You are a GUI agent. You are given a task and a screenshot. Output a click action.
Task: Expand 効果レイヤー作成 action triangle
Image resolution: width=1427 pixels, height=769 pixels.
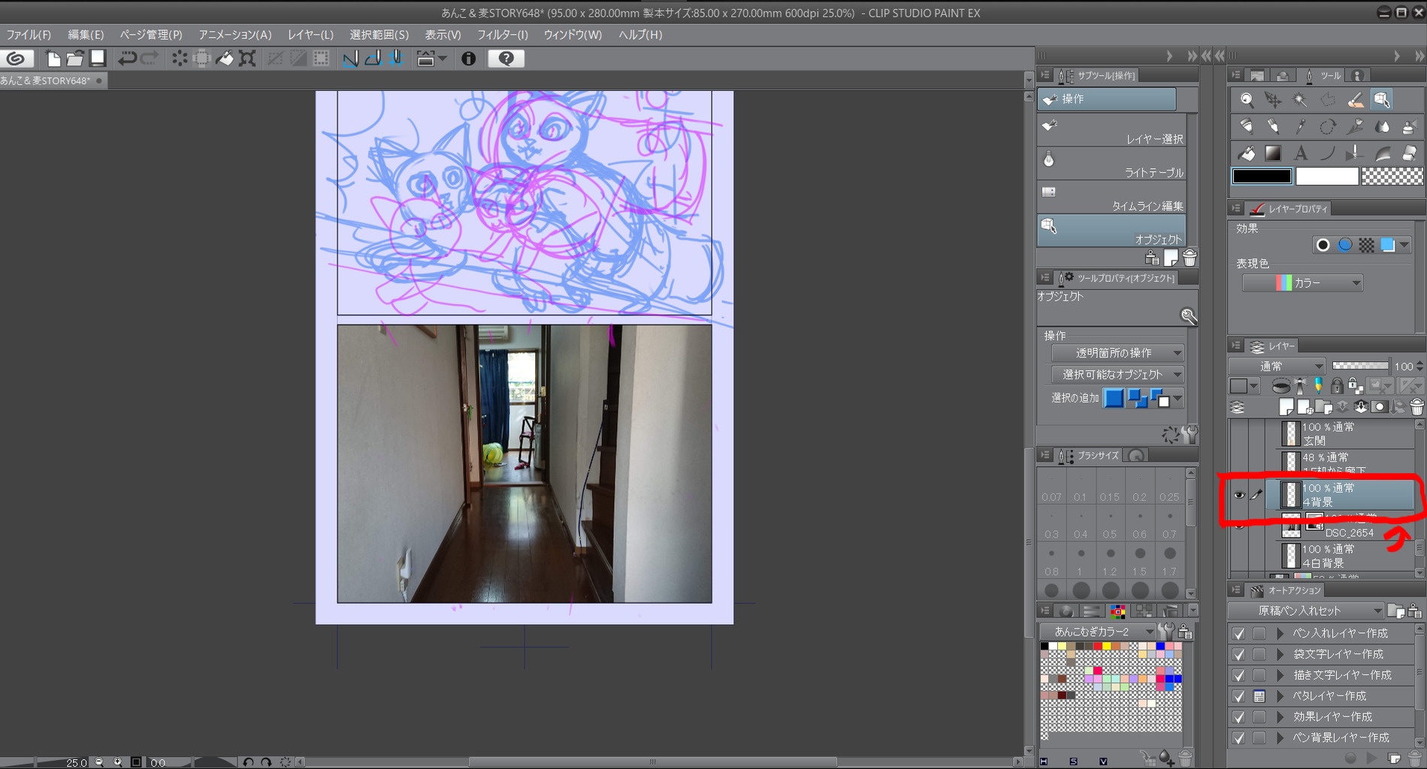click(1280, 717)
